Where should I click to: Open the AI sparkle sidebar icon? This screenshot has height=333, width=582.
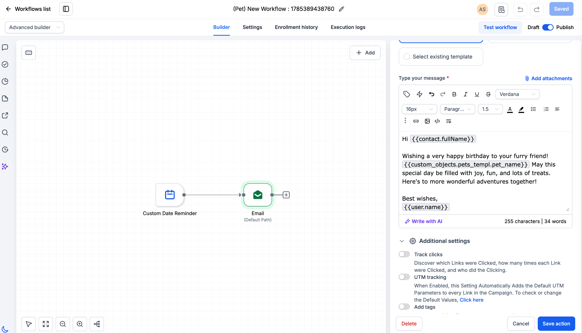[x=5, y=166]
